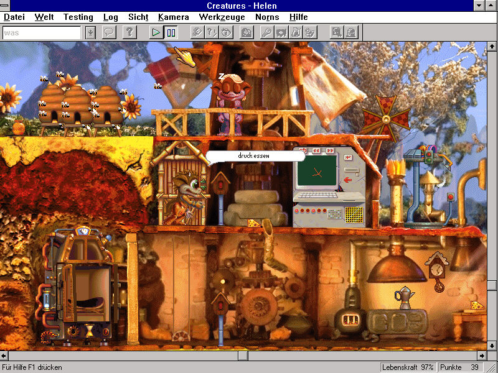
Task: Click the '?!' toolbar icon
Action: pos(212,32)
